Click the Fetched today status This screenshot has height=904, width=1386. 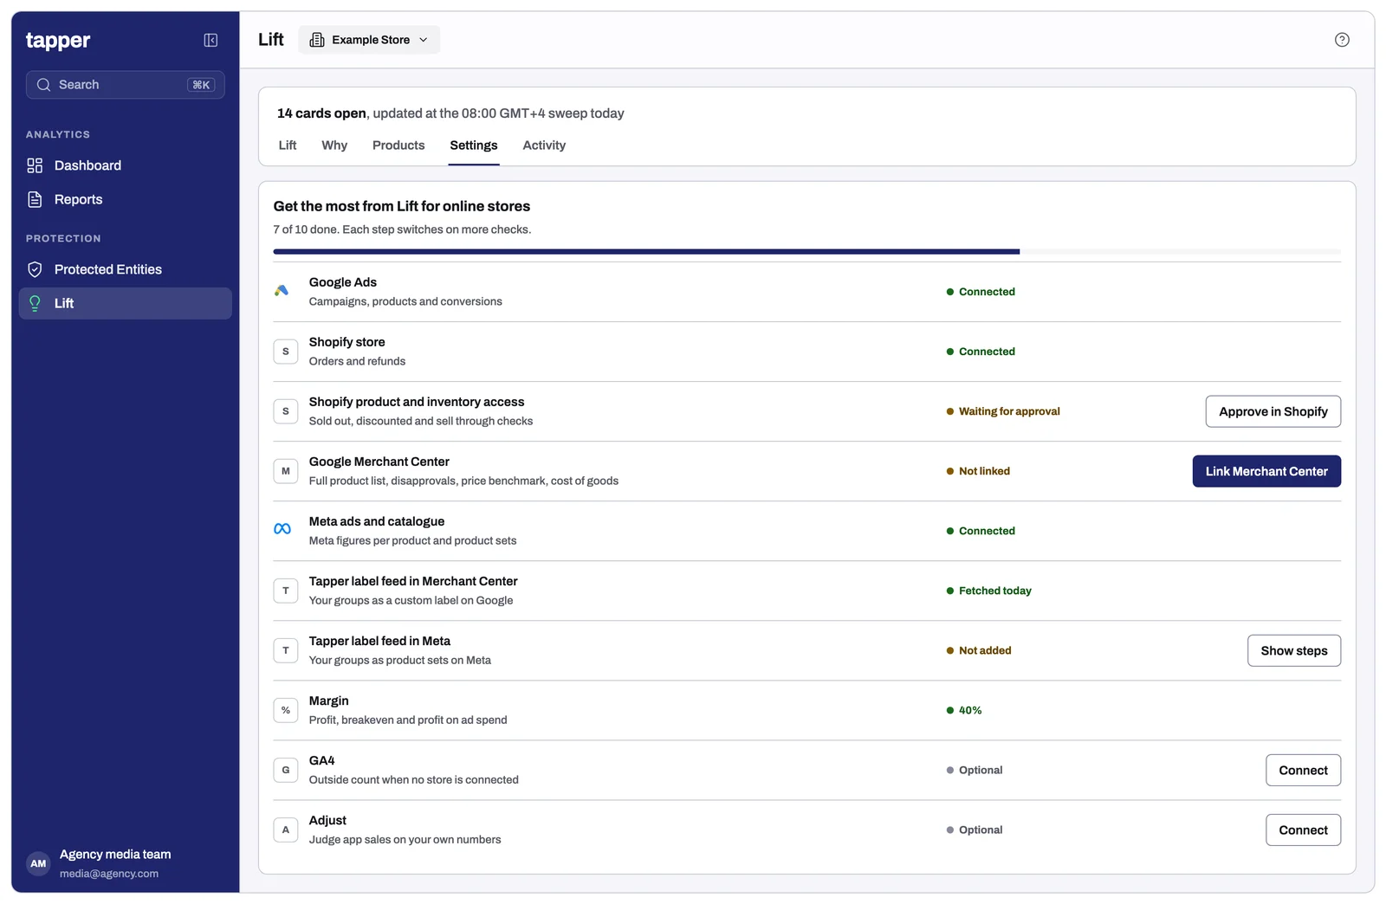tap(989, 591)
